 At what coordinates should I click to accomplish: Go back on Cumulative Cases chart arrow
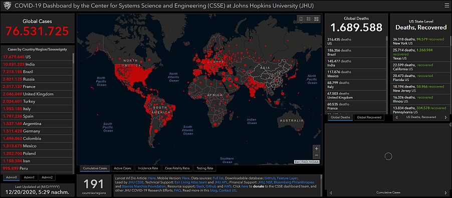click(331, 192)
